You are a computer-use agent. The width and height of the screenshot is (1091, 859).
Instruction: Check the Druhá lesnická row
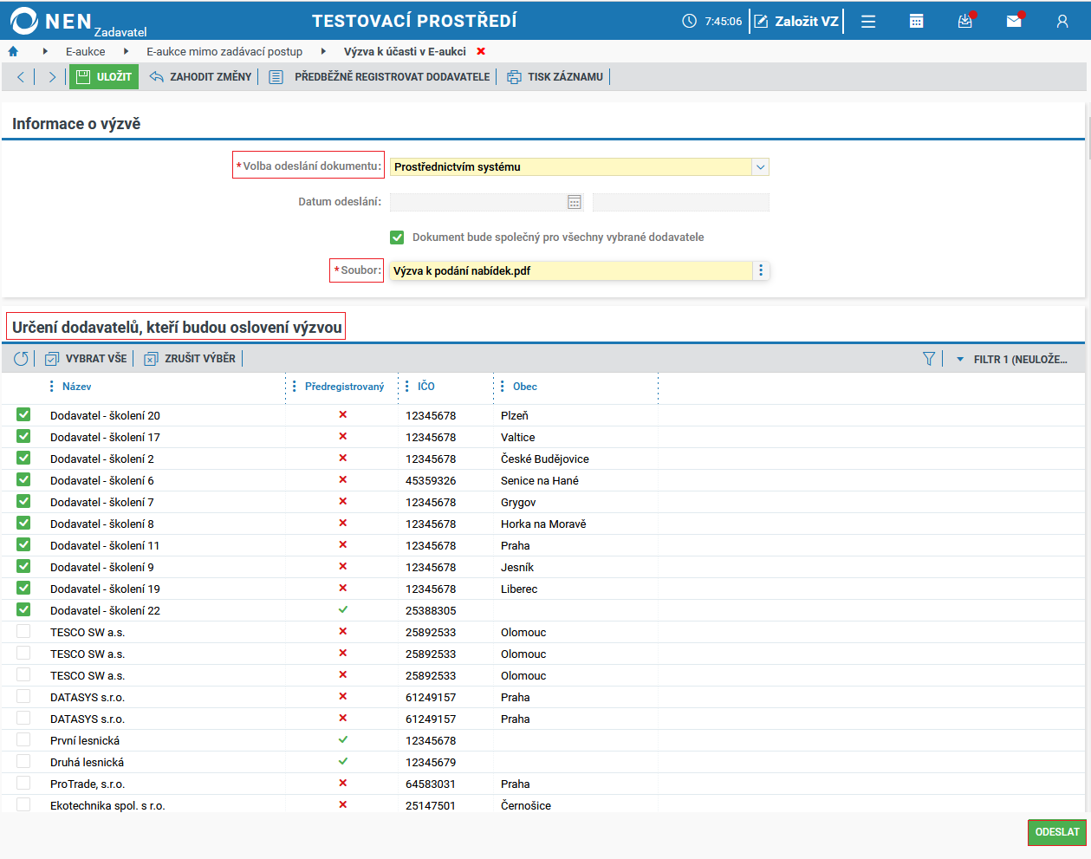(23, 762)
